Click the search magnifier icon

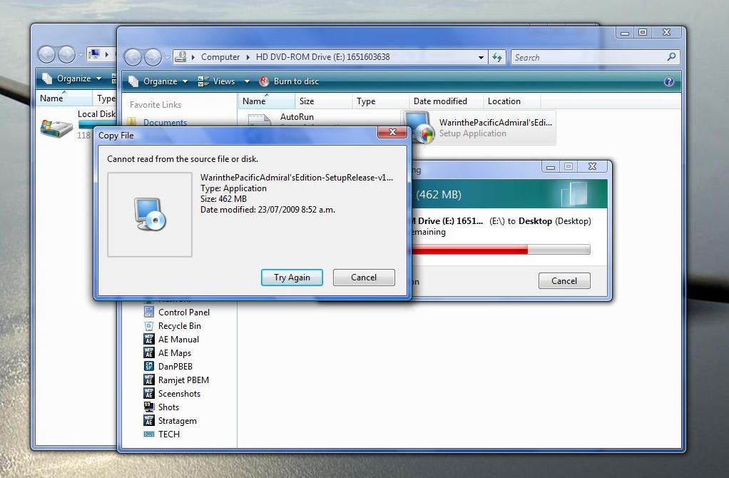[x=671, y=57]
